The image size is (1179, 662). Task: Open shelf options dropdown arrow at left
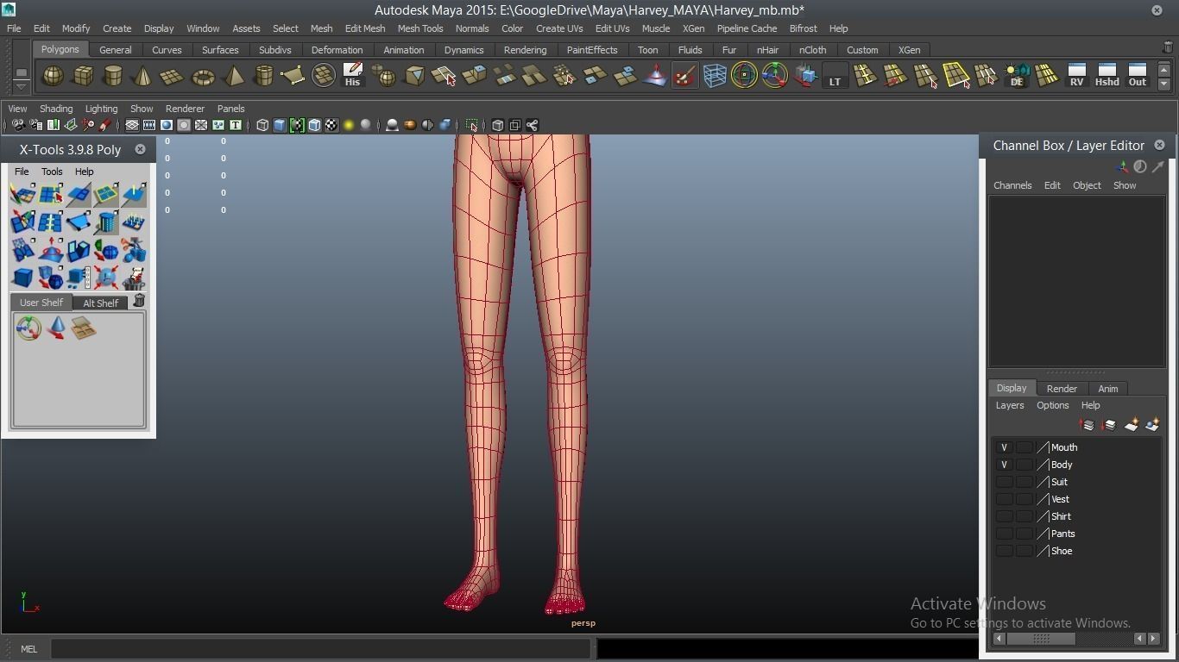point(21,86)
